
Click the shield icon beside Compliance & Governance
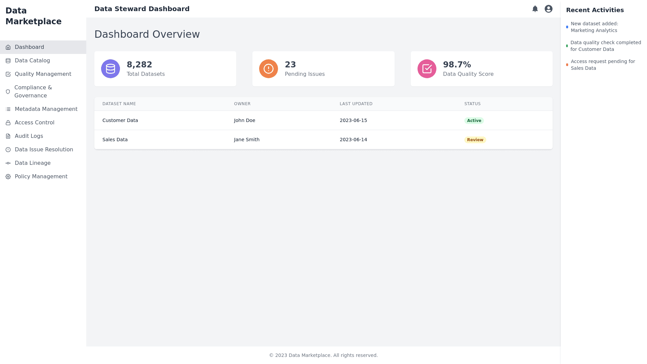tap(8, 92)
